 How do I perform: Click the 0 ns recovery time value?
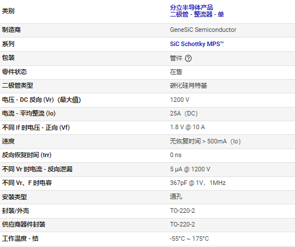[176, 155]
